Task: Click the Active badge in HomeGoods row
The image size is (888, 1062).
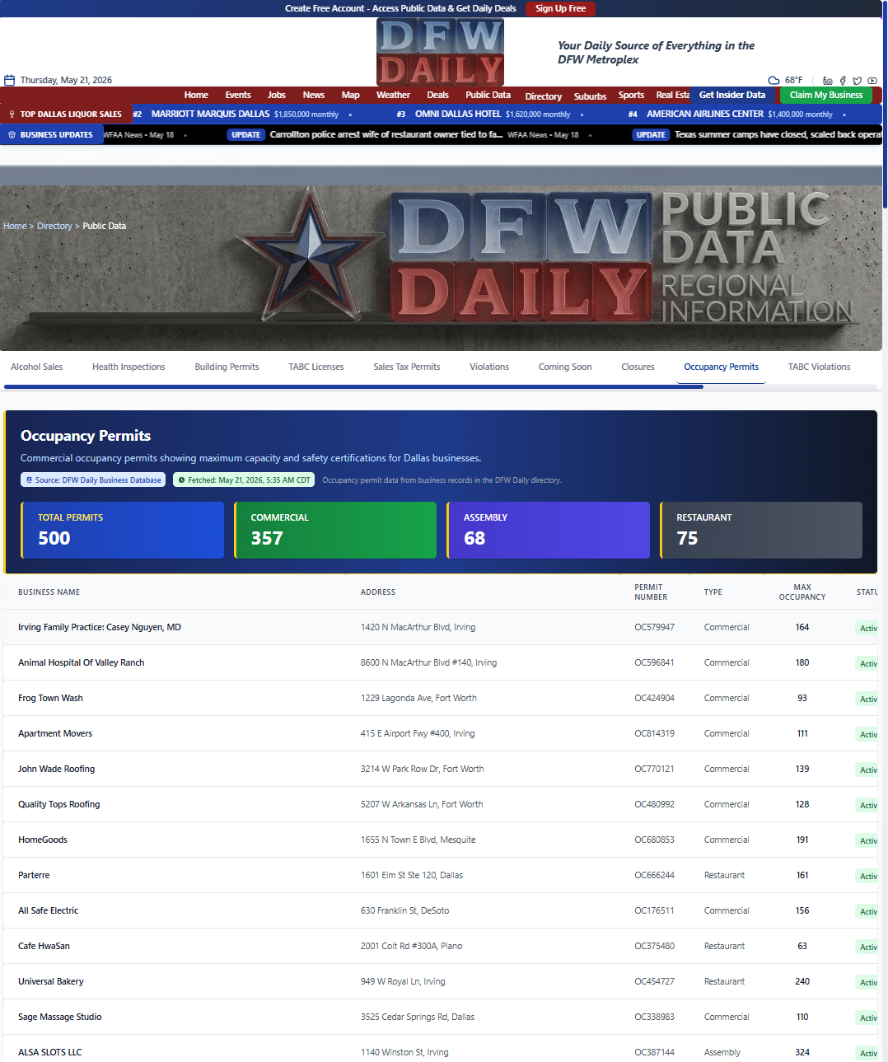Action: (x=867, y=840)
